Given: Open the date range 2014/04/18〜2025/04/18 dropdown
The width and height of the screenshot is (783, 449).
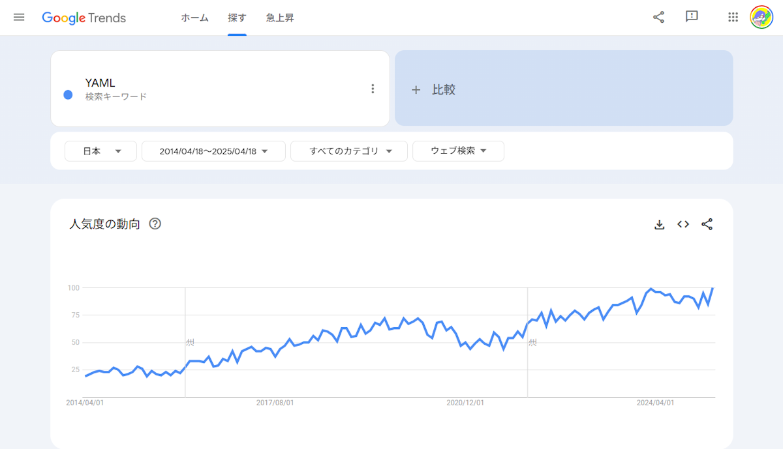Looking at the screenshot, I should [x=213, y=151].
